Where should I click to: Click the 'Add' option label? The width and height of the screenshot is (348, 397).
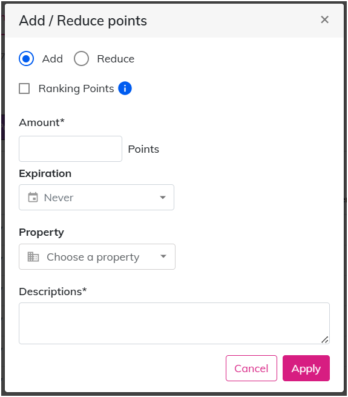[53, 59]
